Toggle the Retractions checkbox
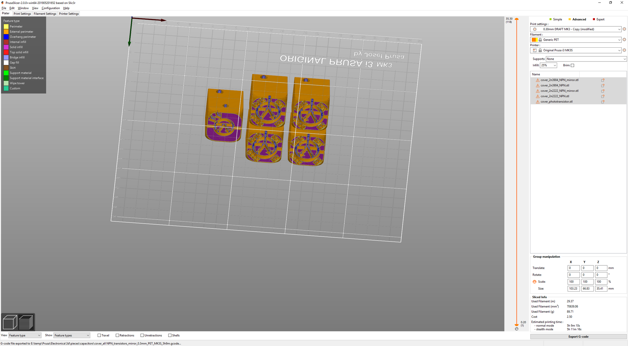Image resolution: width=628 pixels, height=346 pixels. [117, 335]
